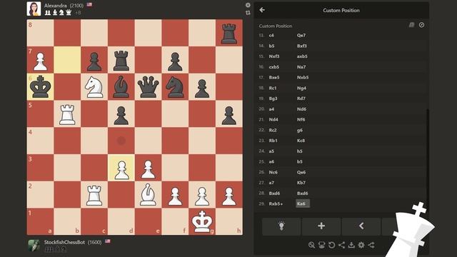The height and width of the screenshot is (257, 457).
Task: Jump to move Bg3 in row 19
Action: 273,99
